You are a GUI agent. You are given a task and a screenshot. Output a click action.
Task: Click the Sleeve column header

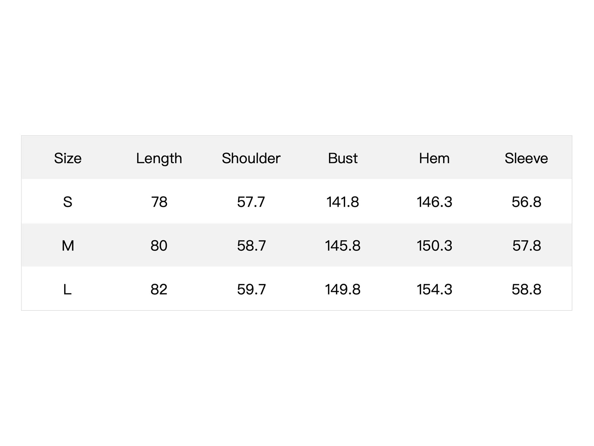[x=526, y=158]
